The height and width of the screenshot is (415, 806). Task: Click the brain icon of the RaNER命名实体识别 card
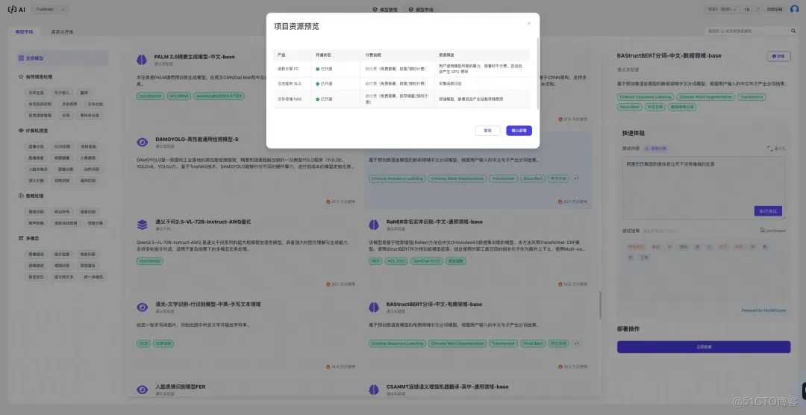pos(374,225)
